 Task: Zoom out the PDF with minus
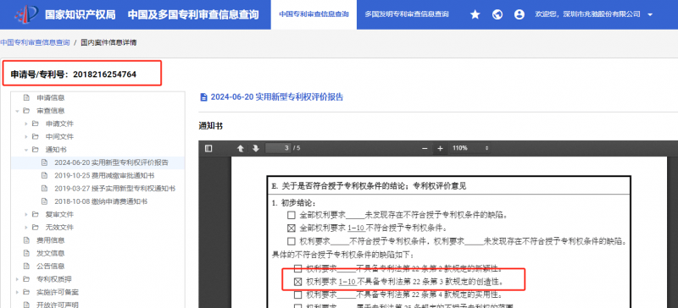(x=425, y=149)
